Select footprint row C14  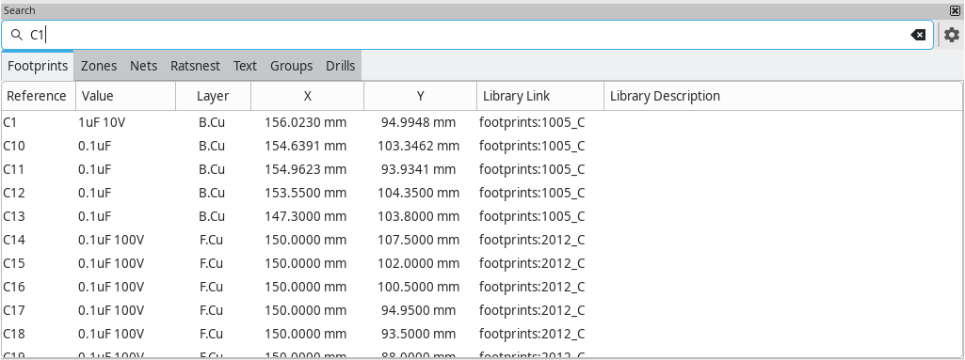[482, 240]
